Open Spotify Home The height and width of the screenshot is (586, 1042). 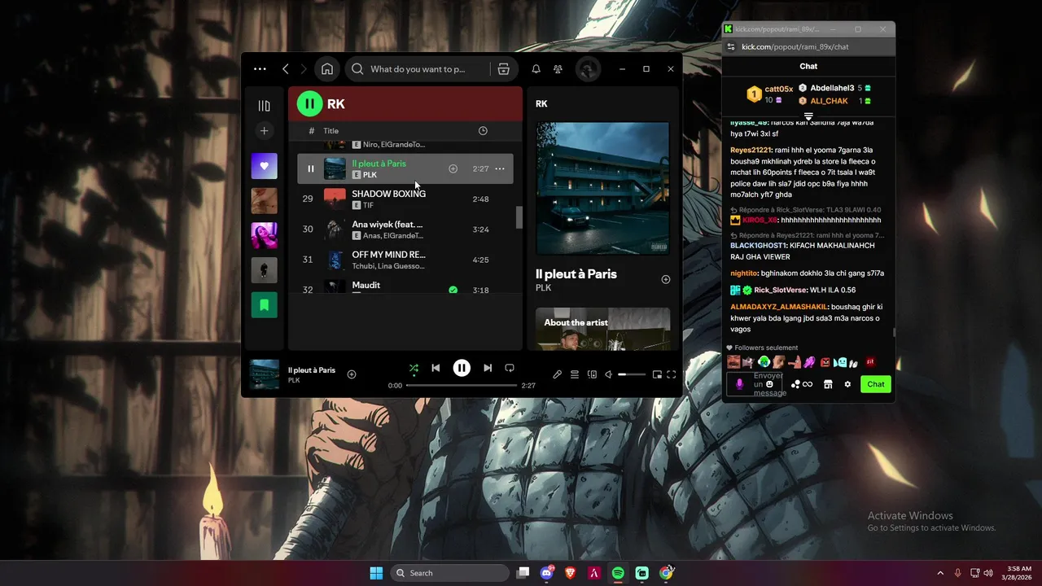pos(326,69)
